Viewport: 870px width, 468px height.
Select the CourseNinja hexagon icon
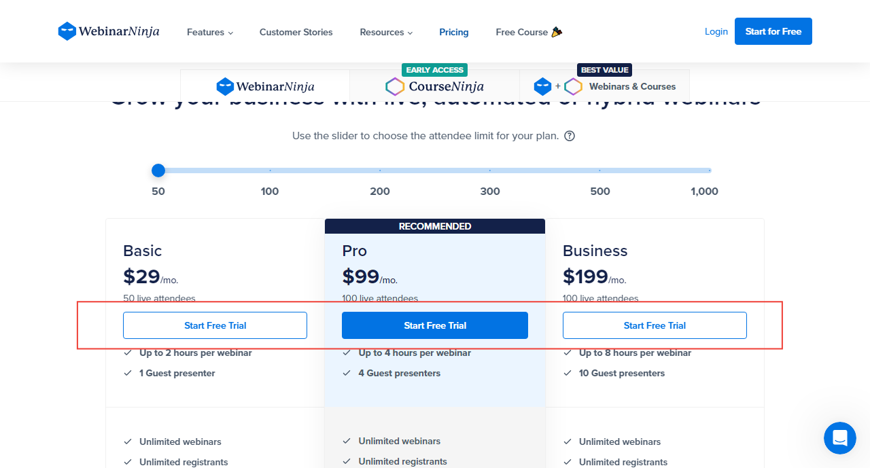coord(395,86)
